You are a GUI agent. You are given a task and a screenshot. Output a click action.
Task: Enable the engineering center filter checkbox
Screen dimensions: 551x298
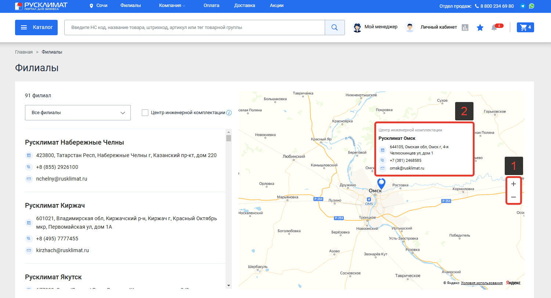coord(145,113)
